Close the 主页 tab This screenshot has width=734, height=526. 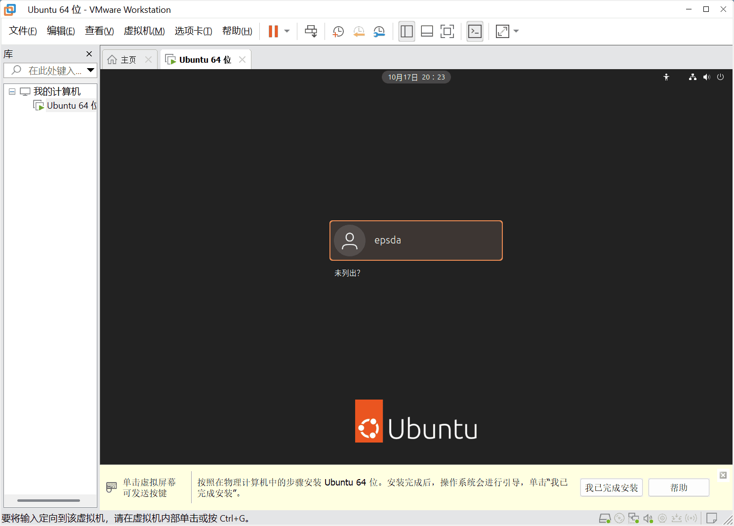(x=148, y=60)
